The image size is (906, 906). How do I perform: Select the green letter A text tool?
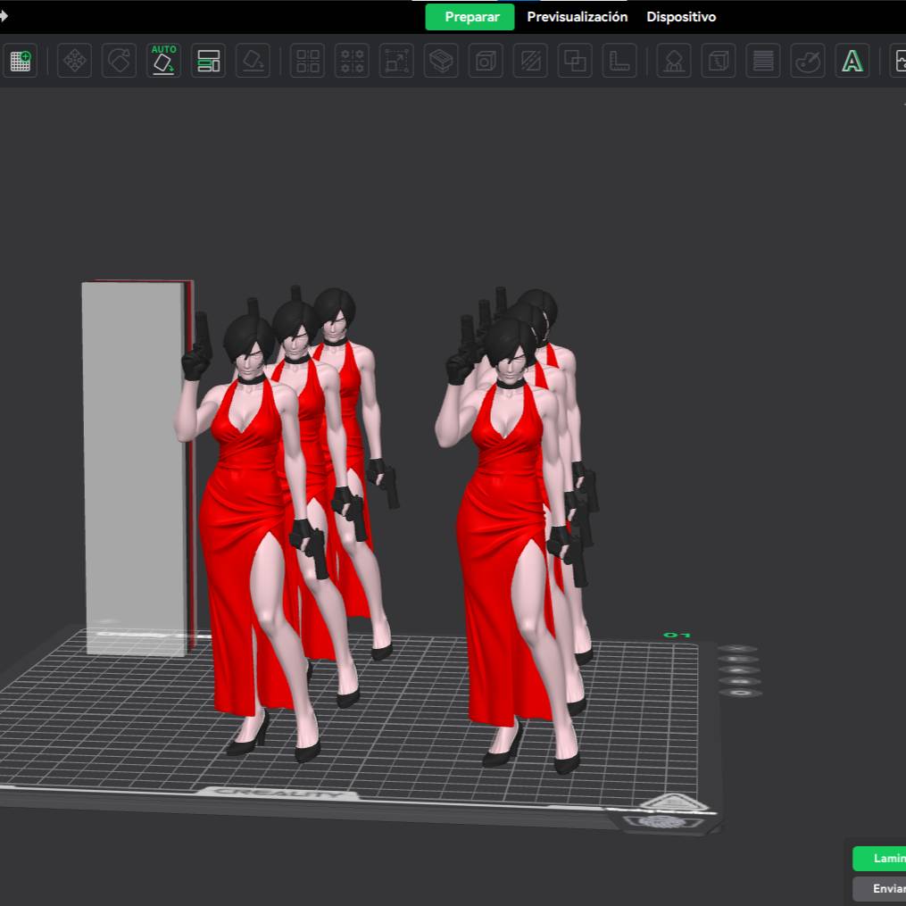click(852, 61)
